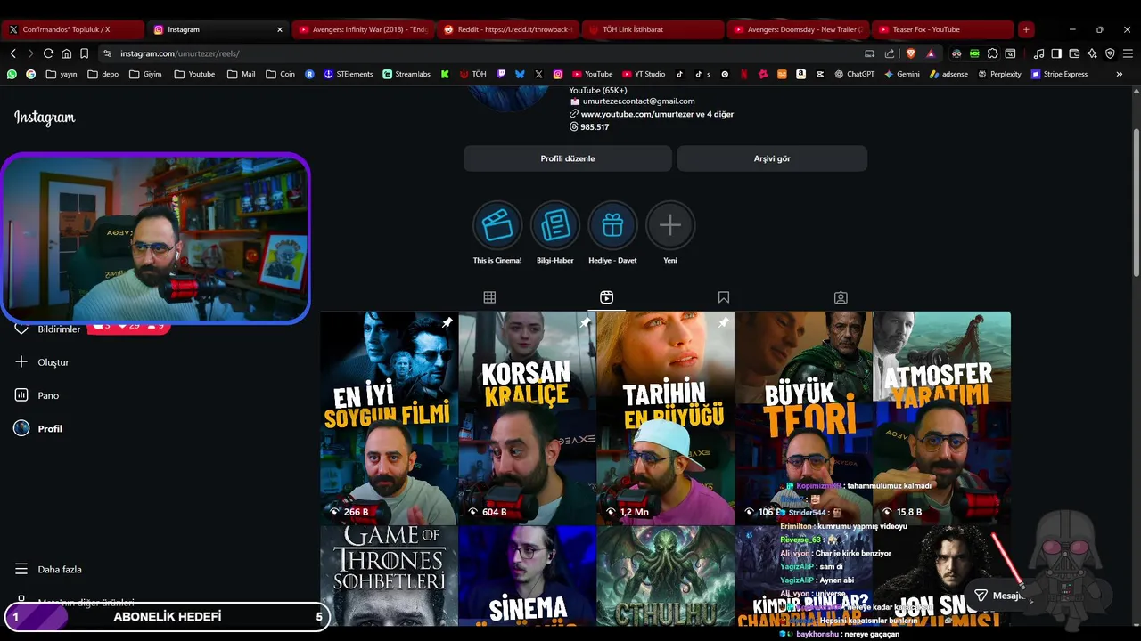Image resolution: width=1141 pixels, height=641 pixels.
Task: Switch to the TÖH Link İstihbarat tab
Action: tap(653, 29)
